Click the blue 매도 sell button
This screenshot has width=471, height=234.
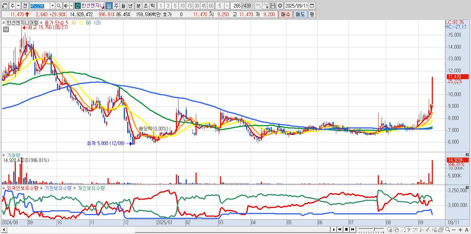click(300, 14)
